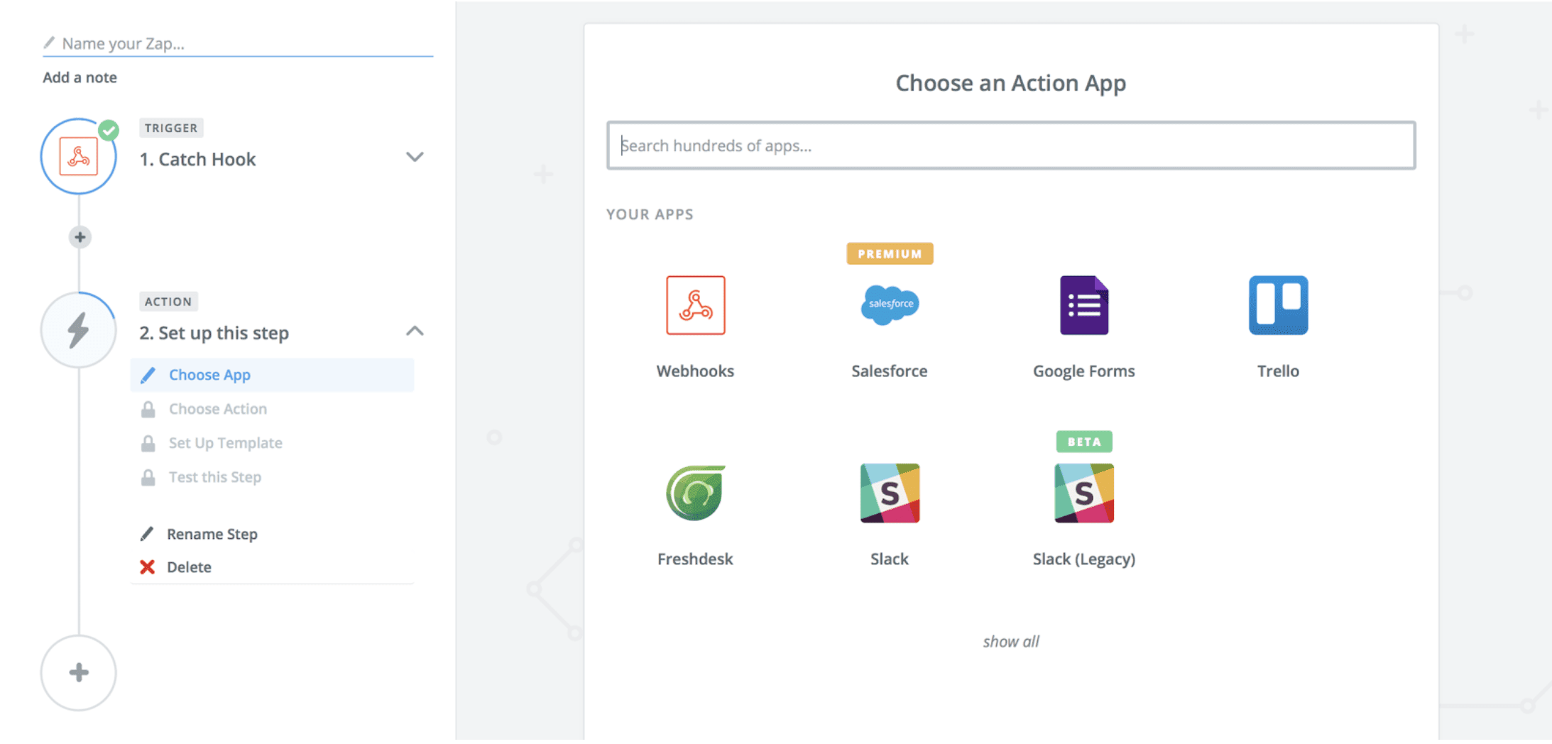The width and height of the screenshot is (1552, 744).
Task: Focus the Name your Zap field
Action: [238, 43]
